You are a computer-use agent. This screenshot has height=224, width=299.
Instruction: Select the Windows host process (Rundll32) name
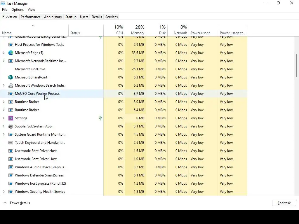(40, 183)
